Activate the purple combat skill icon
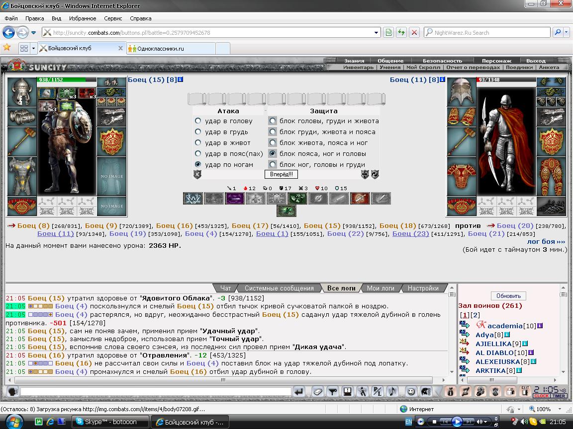The height and width of the screenshot is (429, 573). coord(235,199)
